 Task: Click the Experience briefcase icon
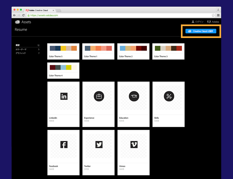(99, 96)
